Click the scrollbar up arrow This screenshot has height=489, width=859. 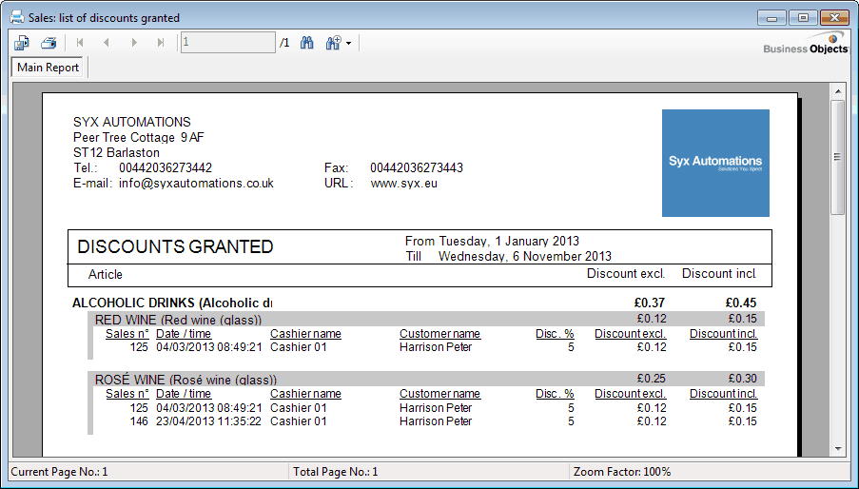(838, 91)
